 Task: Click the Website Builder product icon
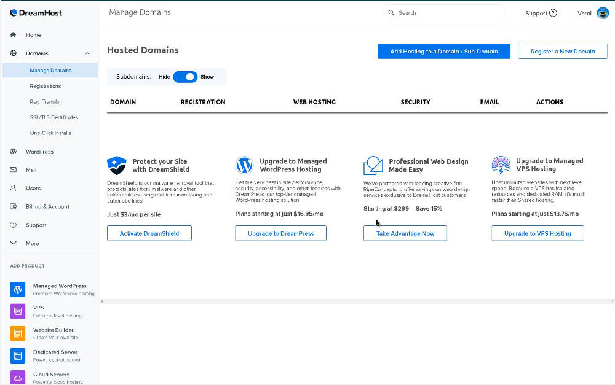18,333
